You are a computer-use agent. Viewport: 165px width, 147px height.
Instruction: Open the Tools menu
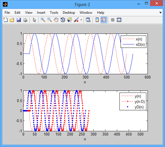(54, 13)
